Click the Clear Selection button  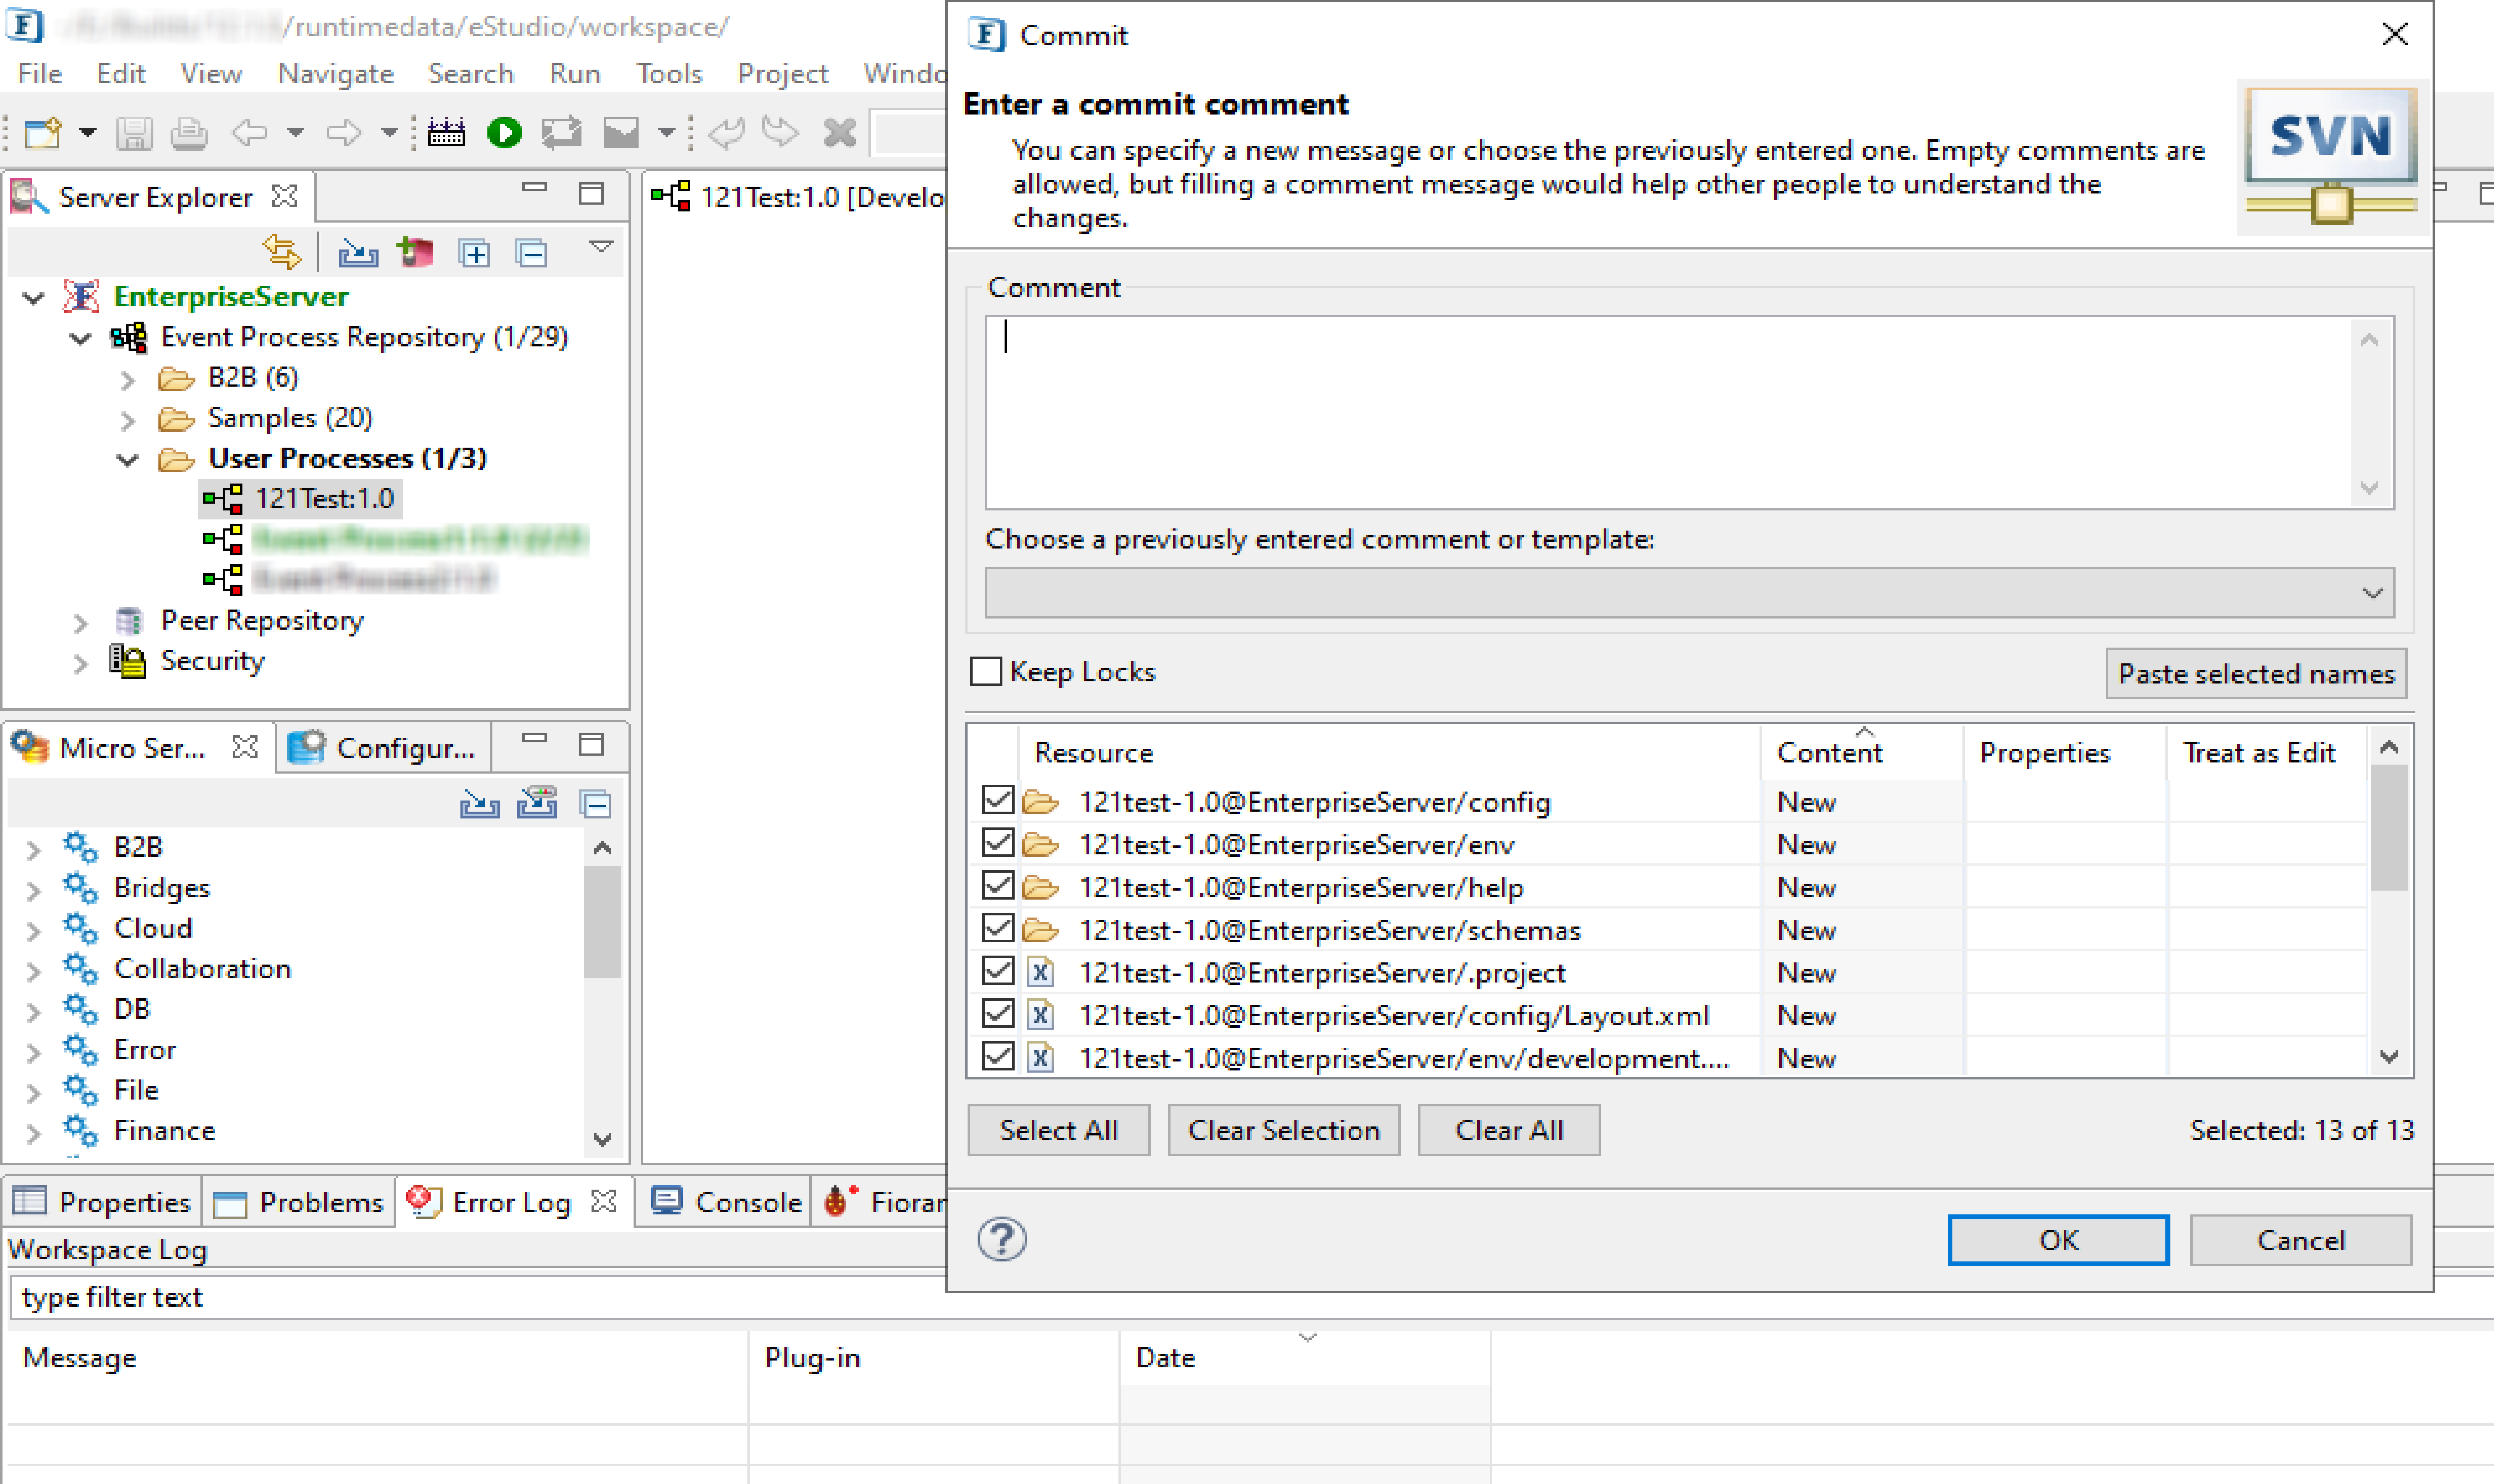[x=1284, y=1130]
